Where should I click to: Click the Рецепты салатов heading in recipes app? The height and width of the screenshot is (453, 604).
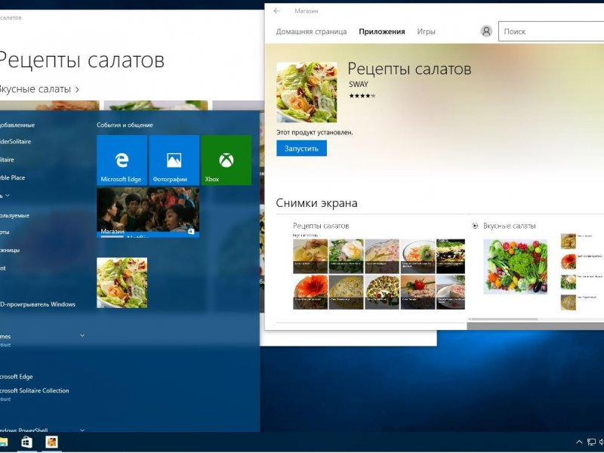pos(82,61)
